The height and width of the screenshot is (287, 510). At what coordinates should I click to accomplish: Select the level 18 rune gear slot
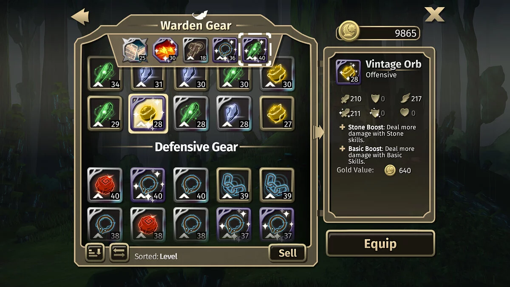click(195, 50)
